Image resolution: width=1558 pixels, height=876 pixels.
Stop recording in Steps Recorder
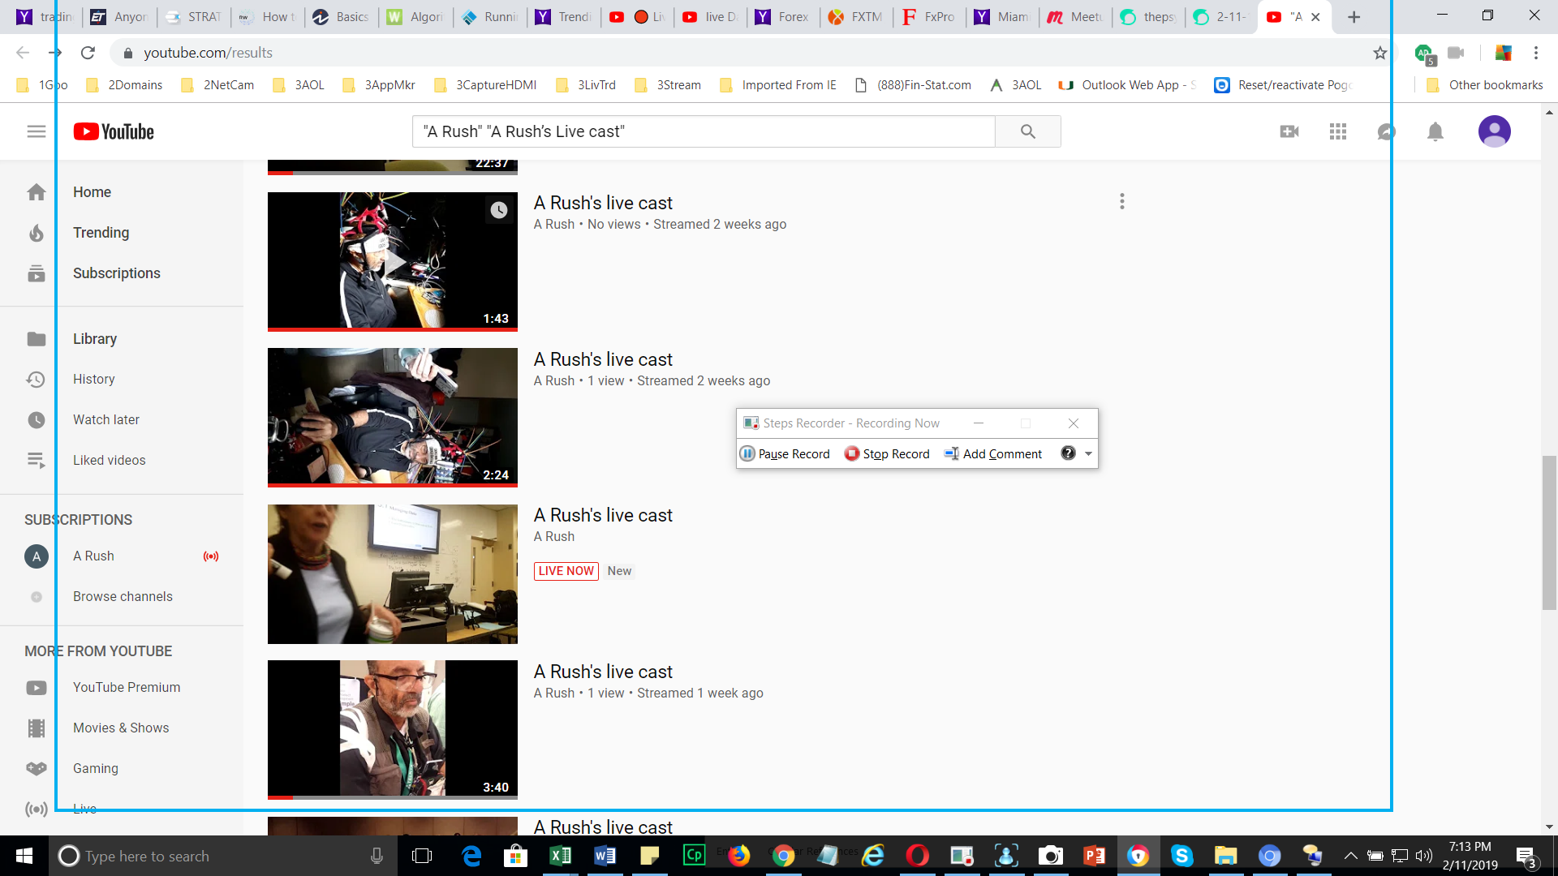point(887,453)
